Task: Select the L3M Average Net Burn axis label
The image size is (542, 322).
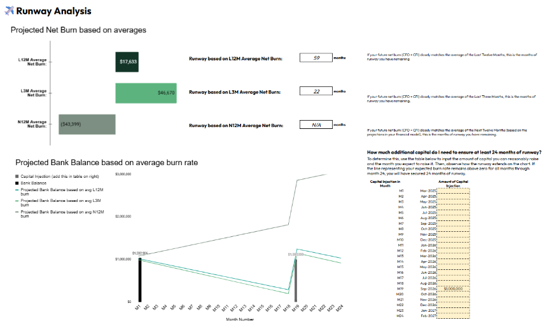Action: 33,93
